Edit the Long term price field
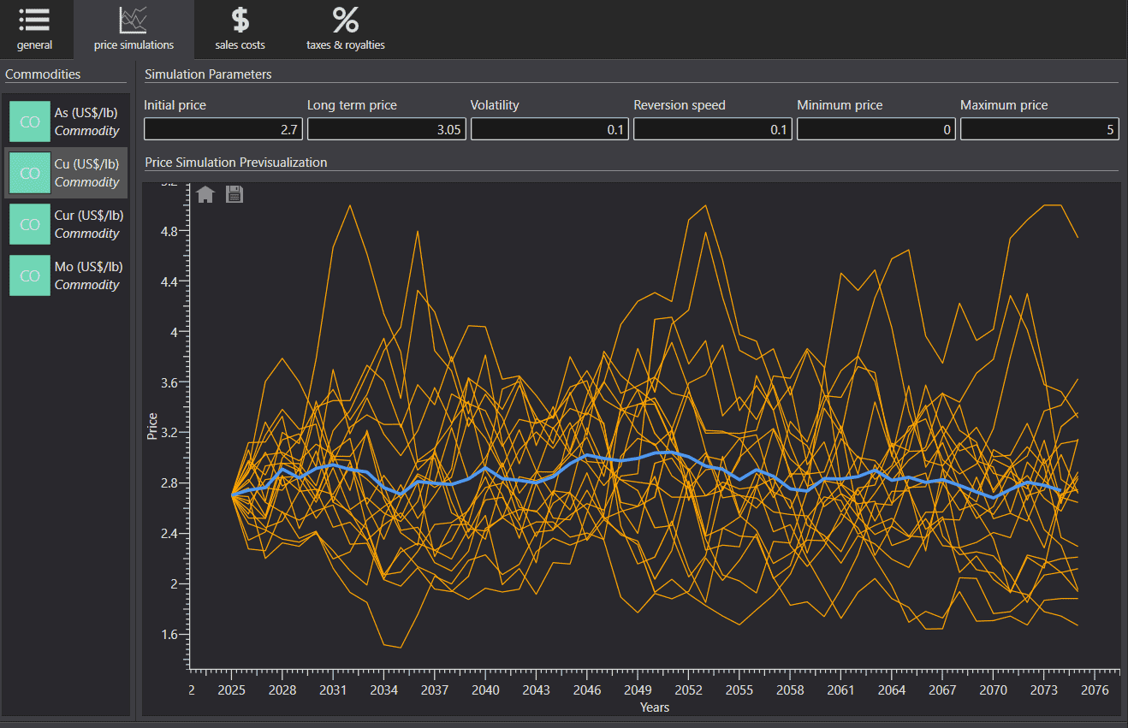Image resolution: width=1128 pixels, height=728 pixels. (386, 129)
